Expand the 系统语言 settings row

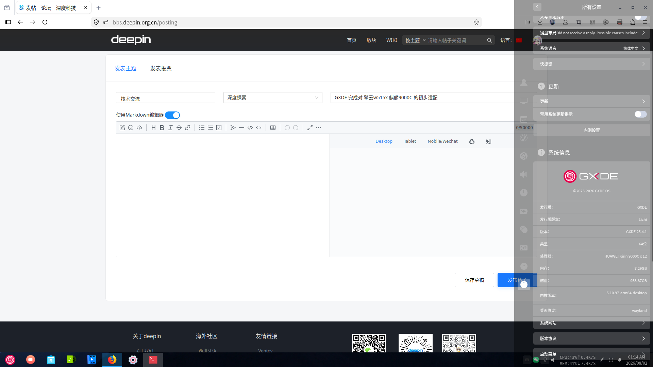pos(592,48)
